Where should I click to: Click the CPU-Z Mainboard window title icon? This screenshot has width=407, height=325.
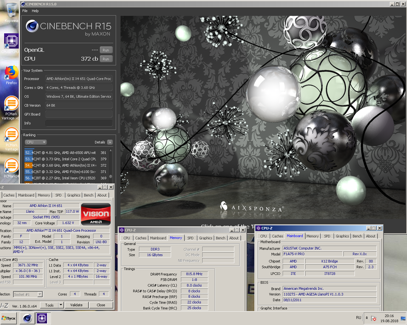tap(259, 228)
